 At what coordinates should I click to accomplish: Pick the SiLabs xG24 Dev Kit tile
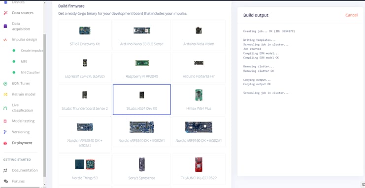pyautogui.click(x=141, y=99)
